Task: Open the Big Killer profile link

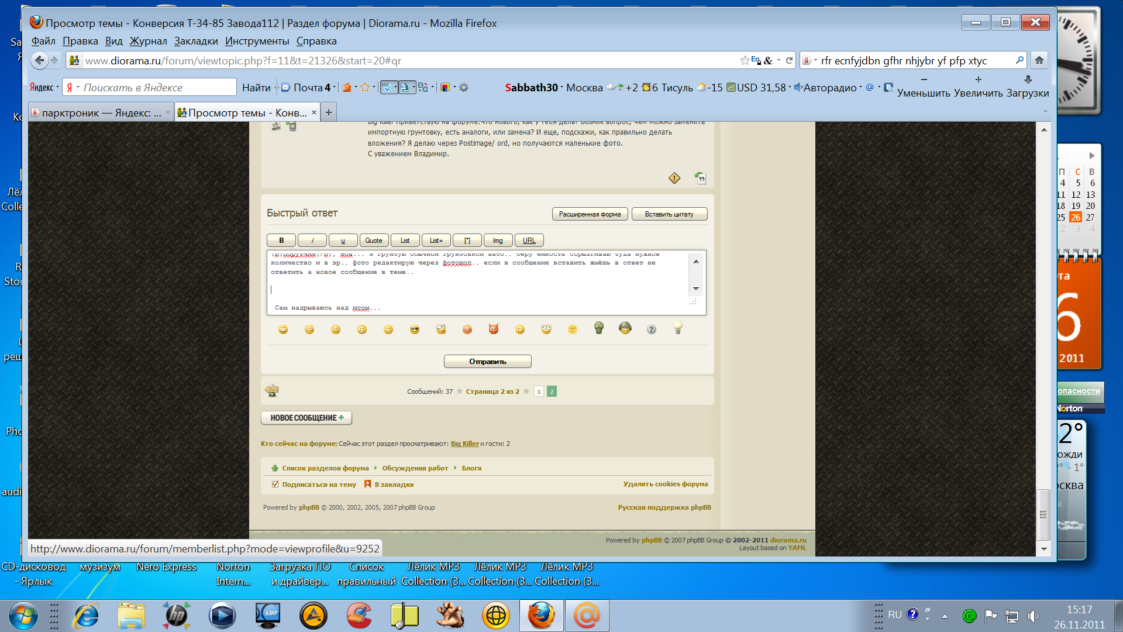Action: [x=464, y=444]
